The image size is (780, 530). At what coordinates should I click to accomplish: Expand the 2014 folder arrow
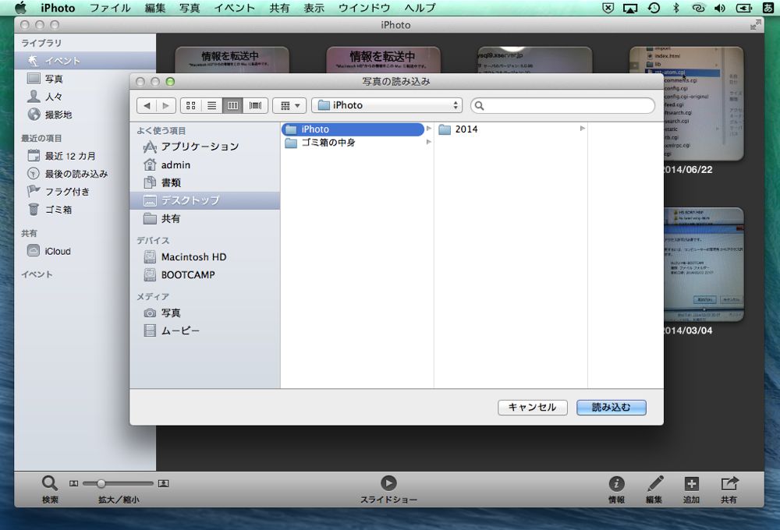point(583,129)
